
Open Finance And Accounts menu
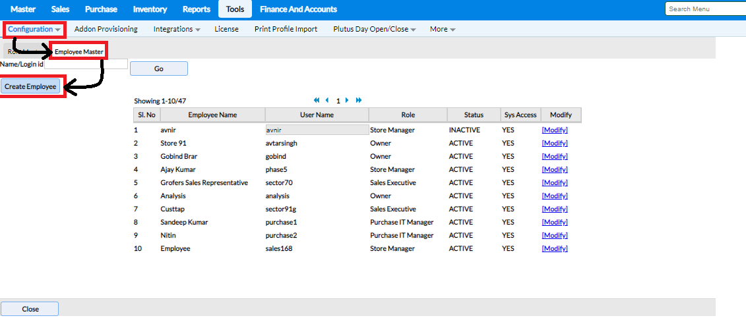(298, 9)
